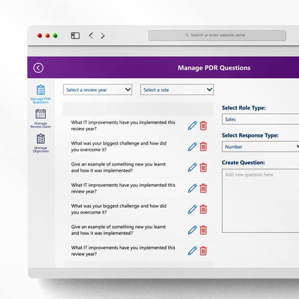Expand the 'Select a review year' dropdown
The height and width of the screenshot is (299, 299).
[x=98, y=90]
